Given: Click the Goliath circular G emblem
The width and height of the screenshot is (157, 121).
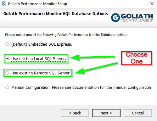Looking at the screenshot, I should coord(115,18).
